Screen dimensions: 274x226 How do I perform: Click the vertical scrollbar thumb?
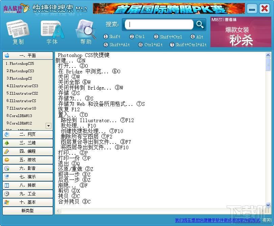pyautogui.click(x=268, y=65)
